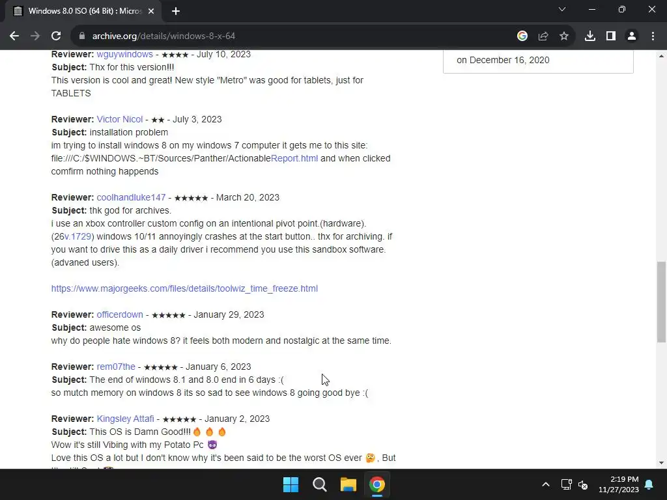Screen dimensions: 667x500
Task: Open Google icon in address bar
Action: click(x=522, y=36)
